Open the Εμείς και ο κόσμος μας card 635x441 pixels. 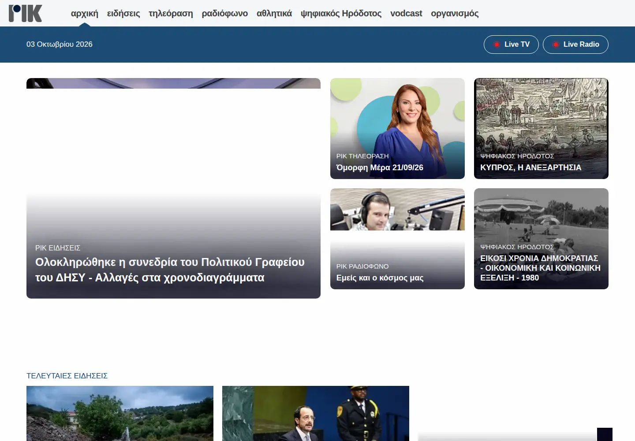coord(397,239)
